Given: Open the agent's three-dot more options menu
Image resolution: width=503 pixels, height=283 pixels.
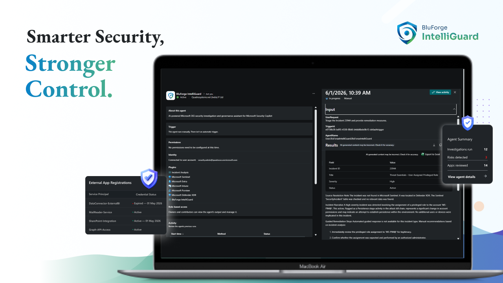Looking at the screenshot, I should click(314, 94).
